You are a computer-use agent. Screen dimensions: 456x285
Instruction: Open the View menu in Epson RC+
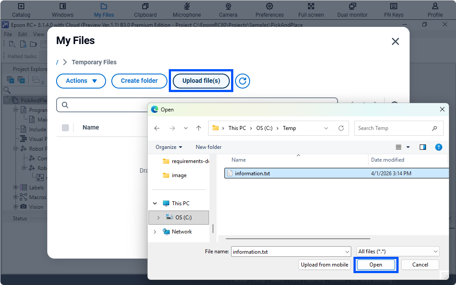click(x=39, y=34)
